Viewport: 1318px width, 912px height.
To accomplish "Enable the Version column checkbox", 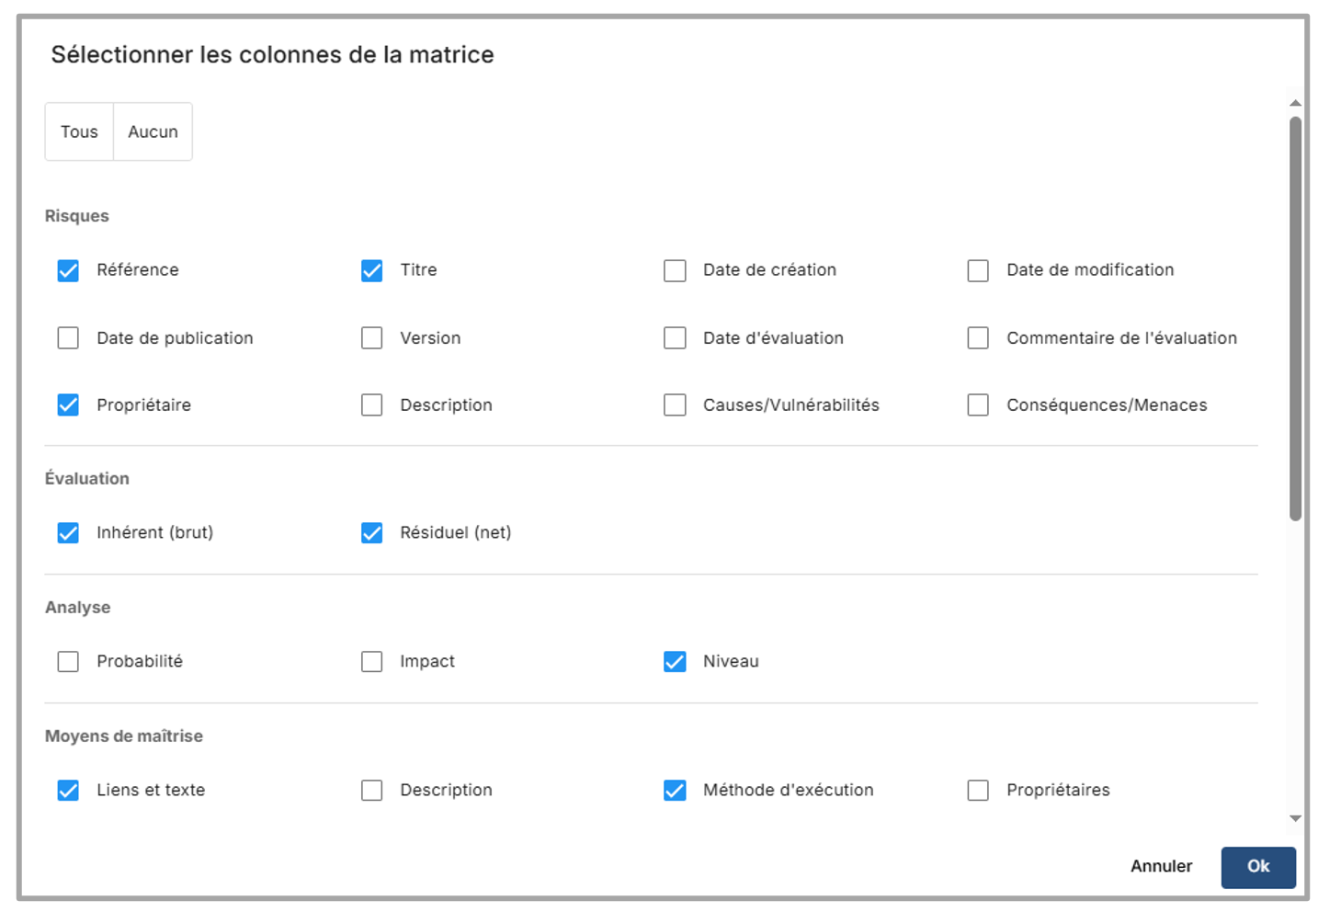I will [371, 338].
